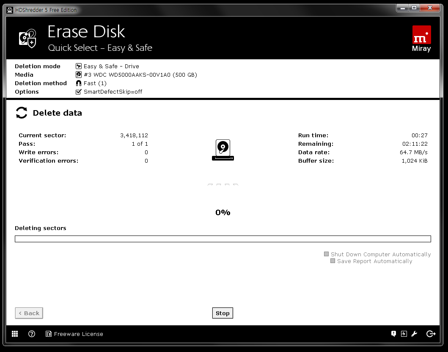448x352 pixels.
Task: Click the Deletion mode drive icon
Action: coord(79,66)
